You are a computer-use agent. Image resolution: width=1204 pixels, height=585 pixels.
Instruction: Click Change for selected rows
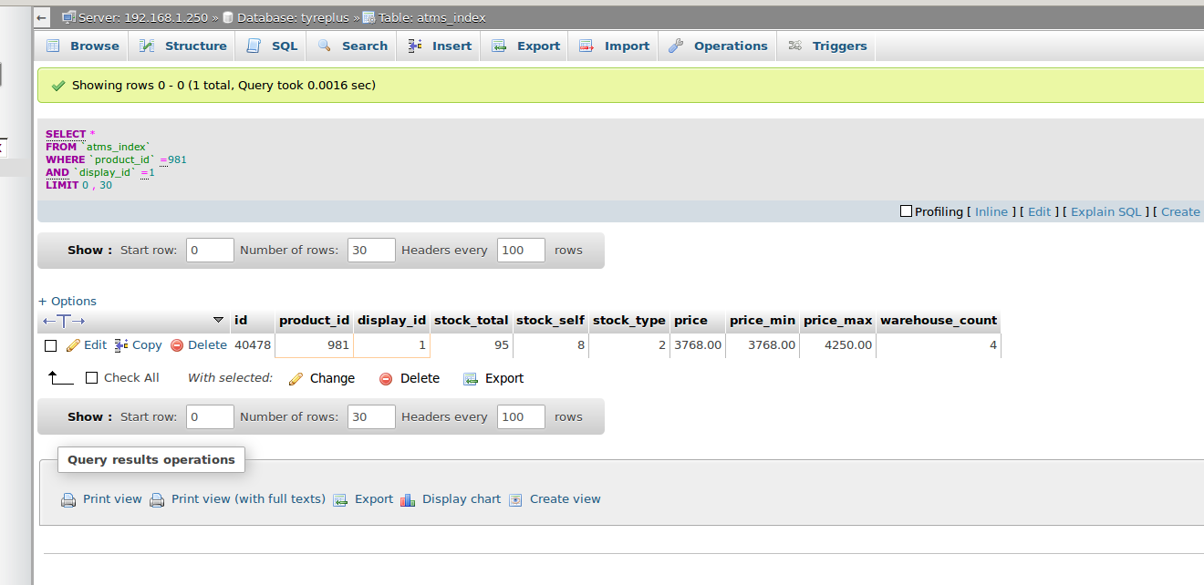coord(322,378)
